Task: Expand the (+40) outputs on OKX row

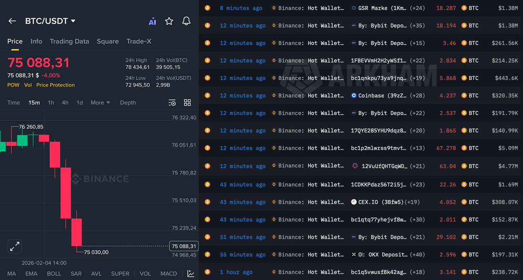Action: (x=418, y=255)
